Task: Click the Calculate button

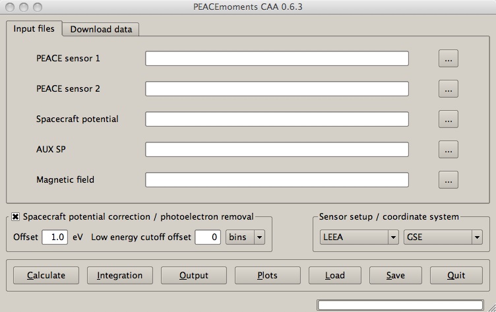Action: (x=46, y=275)
